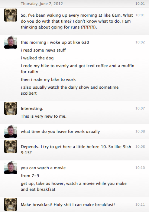The height and width of the screenshot is (212, 149).
Task: Click the man's avatar beside 'what time do you leave'
Action: 10,131
